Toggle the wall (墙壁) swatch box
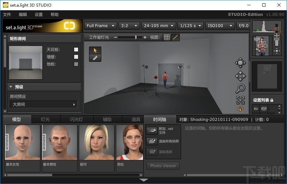Screen dimensions: 287x184 coord(76,57)
